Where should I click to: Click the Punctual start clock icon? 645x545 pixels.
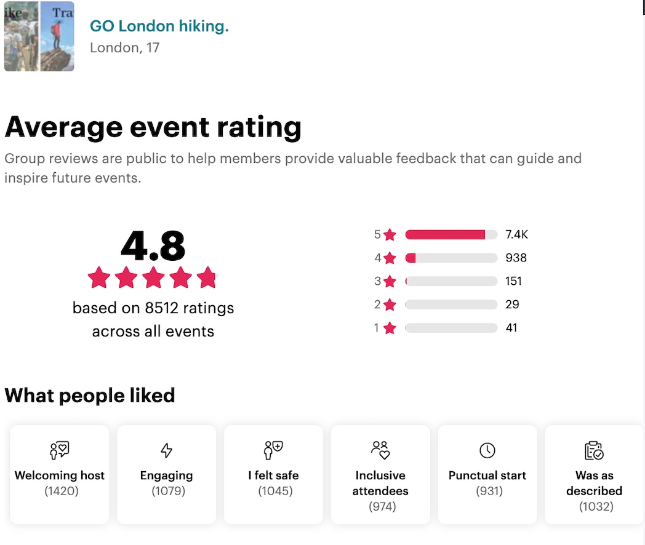tap(487, 450)
